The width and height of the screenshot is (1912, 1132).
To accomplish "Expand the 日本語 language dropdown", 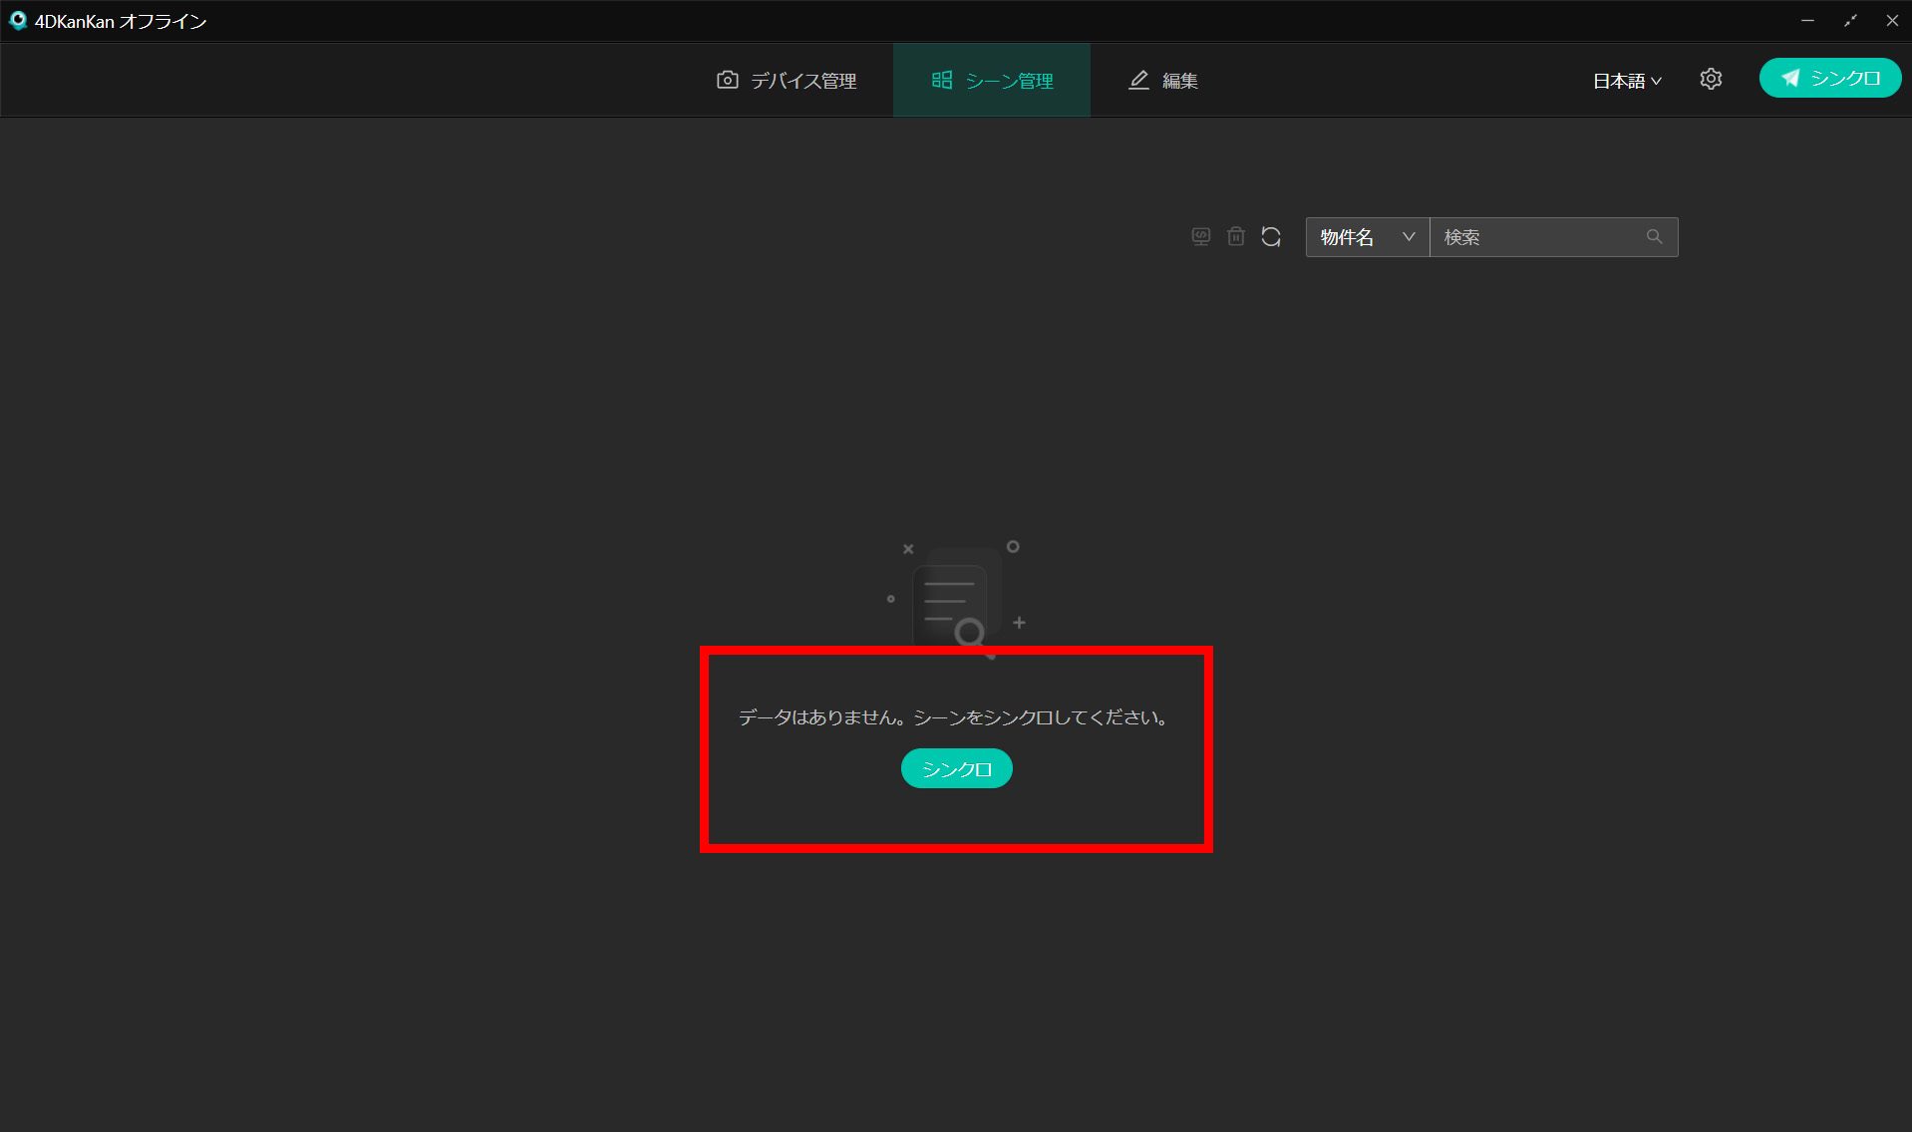I will tap(1626, 81).
